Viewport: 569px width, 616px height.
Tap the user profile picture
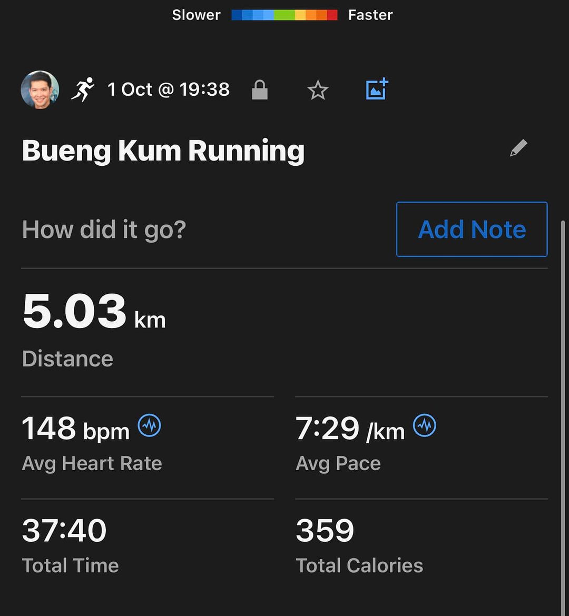tap(40, 90)
